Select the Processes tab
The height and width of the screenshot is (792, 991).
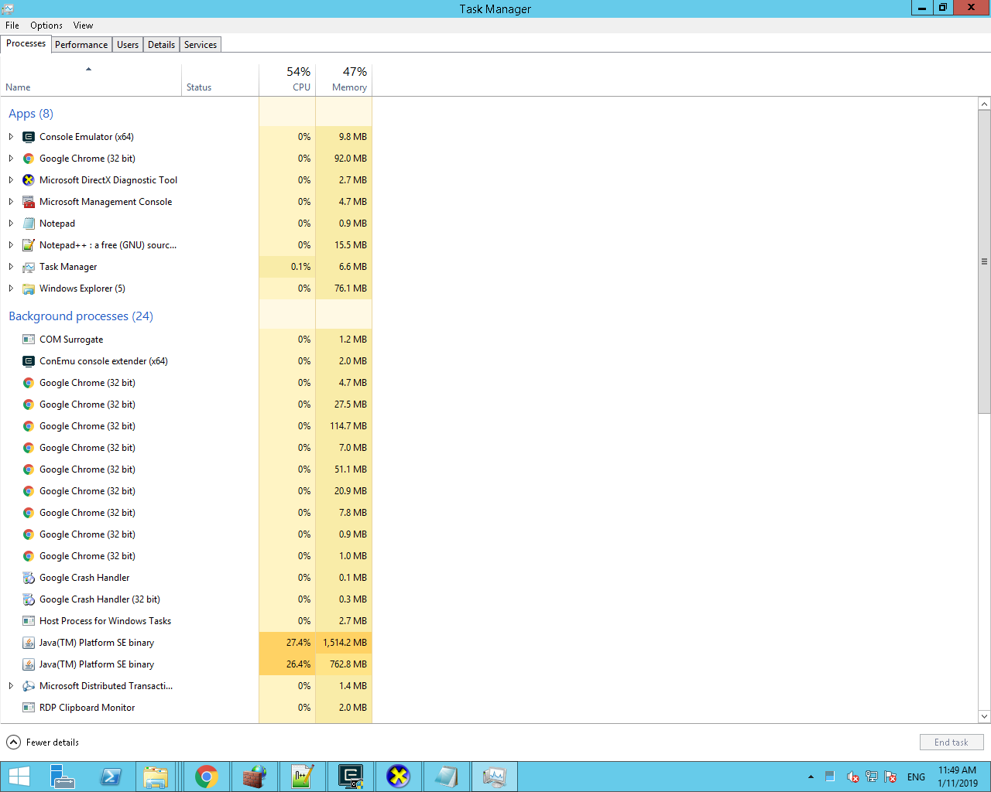(26, 43)
